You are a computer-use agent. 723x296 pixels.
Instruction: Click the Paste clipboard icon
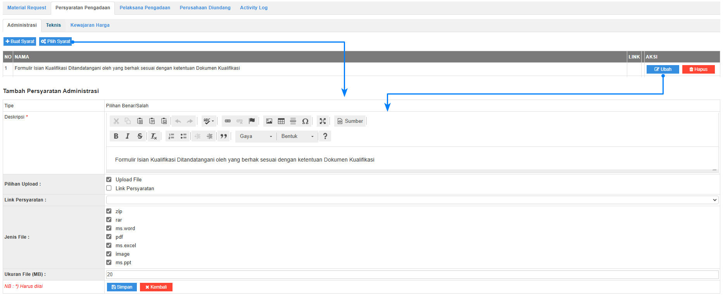click(140, 121)
